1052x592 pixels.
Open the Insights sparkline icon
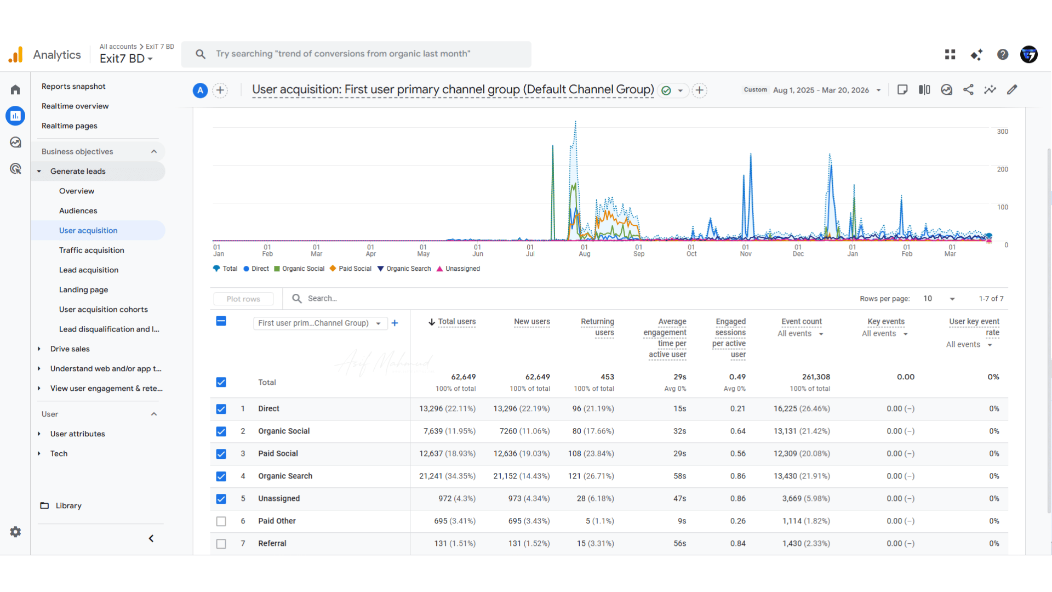(x=990, y=90)
